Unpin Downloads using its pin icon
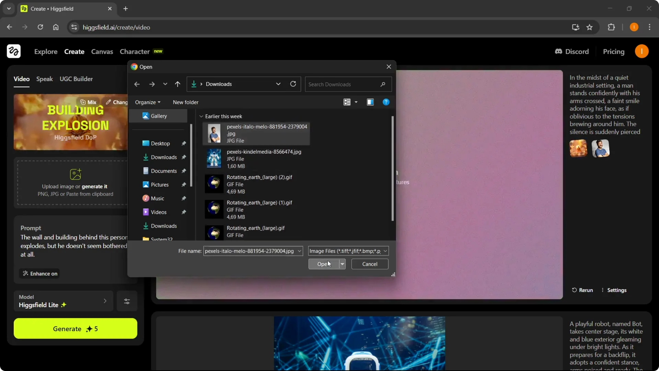 184,157
